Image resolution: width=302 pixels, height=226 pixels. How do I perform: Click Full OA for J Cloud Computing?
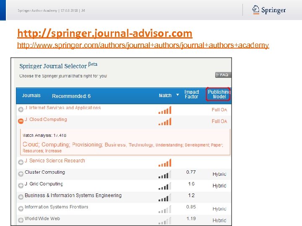point(219,121)
